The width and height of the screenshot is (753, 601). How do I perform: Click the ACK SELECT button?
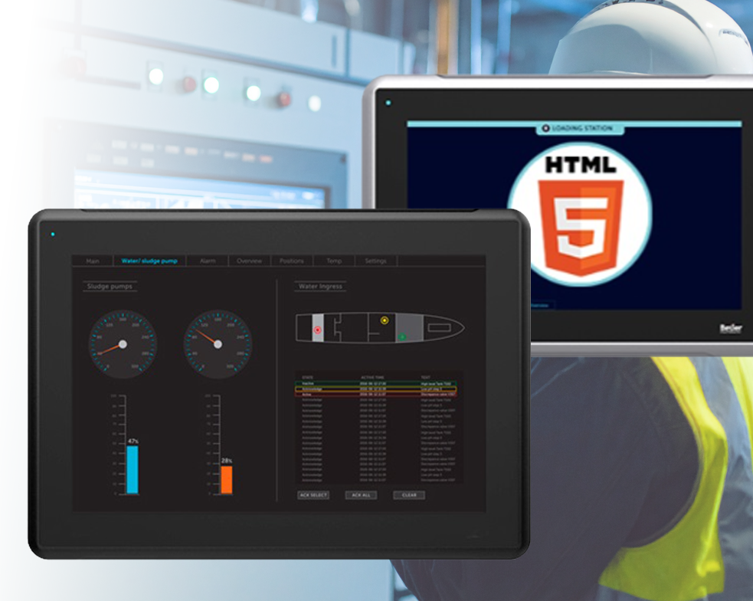(x=313, y=494)
